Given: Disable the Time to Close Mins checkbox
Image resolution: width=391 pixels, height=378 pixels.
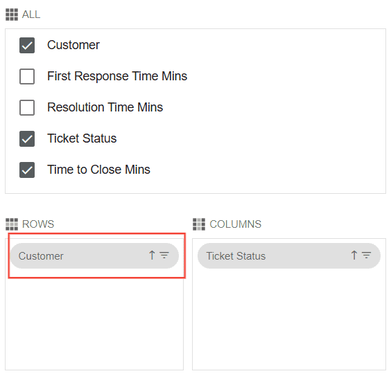Looking at the screenshot, I should tap(27, 170).
